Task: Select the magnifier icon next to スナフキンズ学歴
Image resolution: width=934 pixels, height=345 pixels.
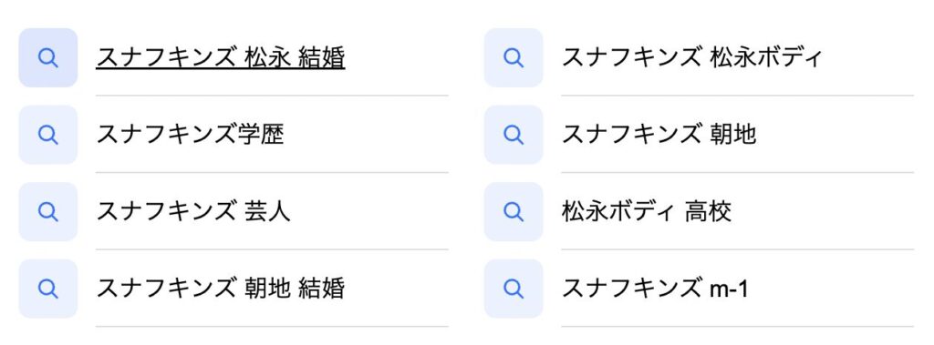Action: [47, 135]
